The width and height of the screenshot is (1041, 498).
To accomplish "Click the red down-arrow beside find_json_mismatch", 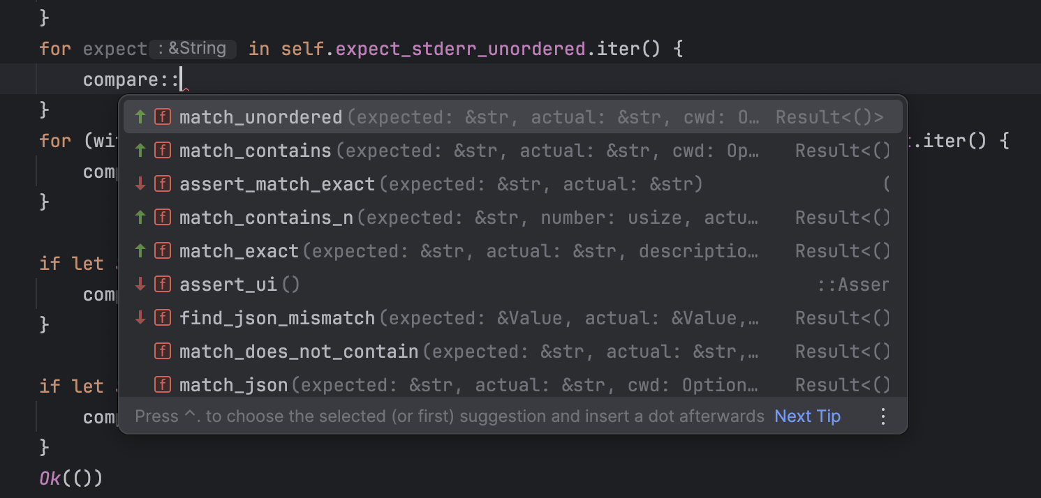I will point(139,317).
